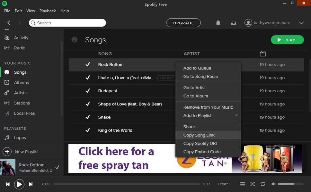Image resolution: width=311 pixels, height=192 pixels.
Task: Toggle shuffle mode
Action: [x=253, y=184]
